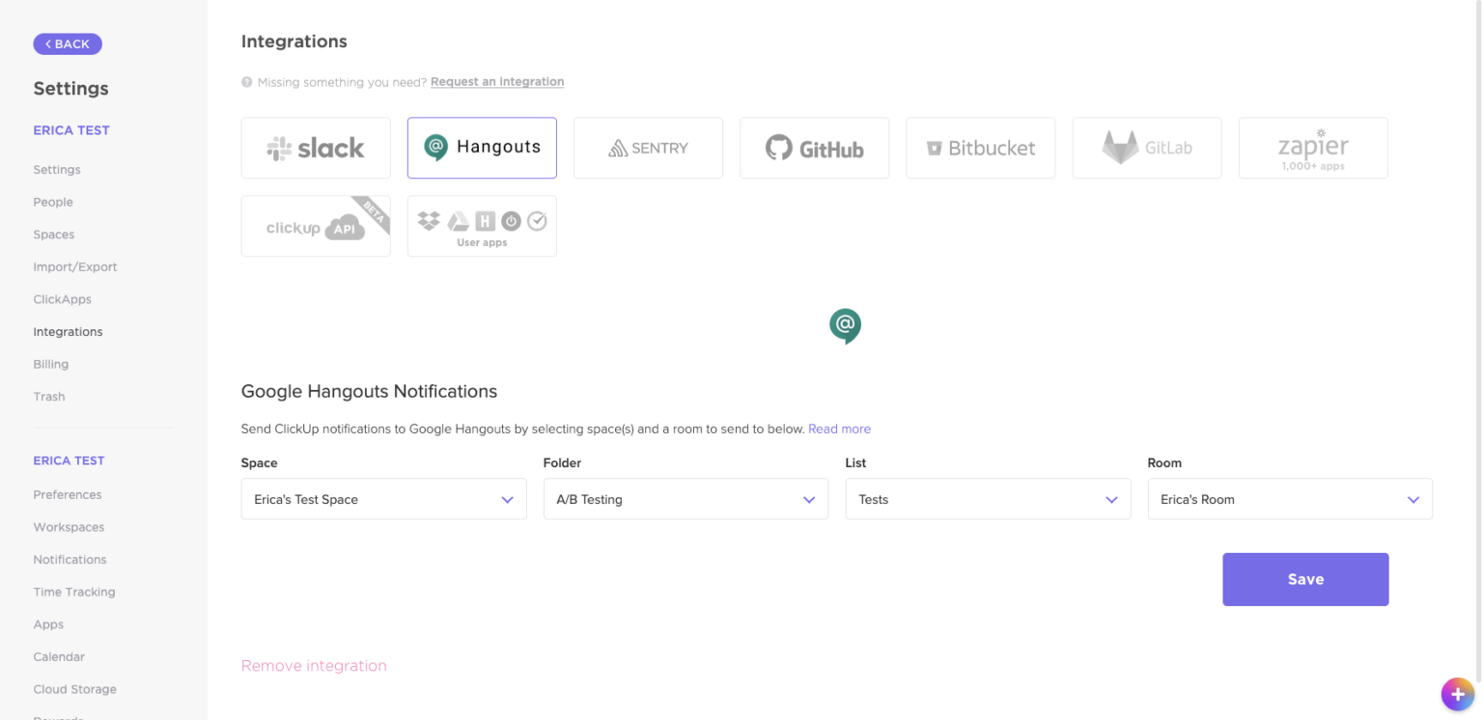Open the List dropdown showing Tests
The image size is (1483, 720).
click(x=988, y=499)
